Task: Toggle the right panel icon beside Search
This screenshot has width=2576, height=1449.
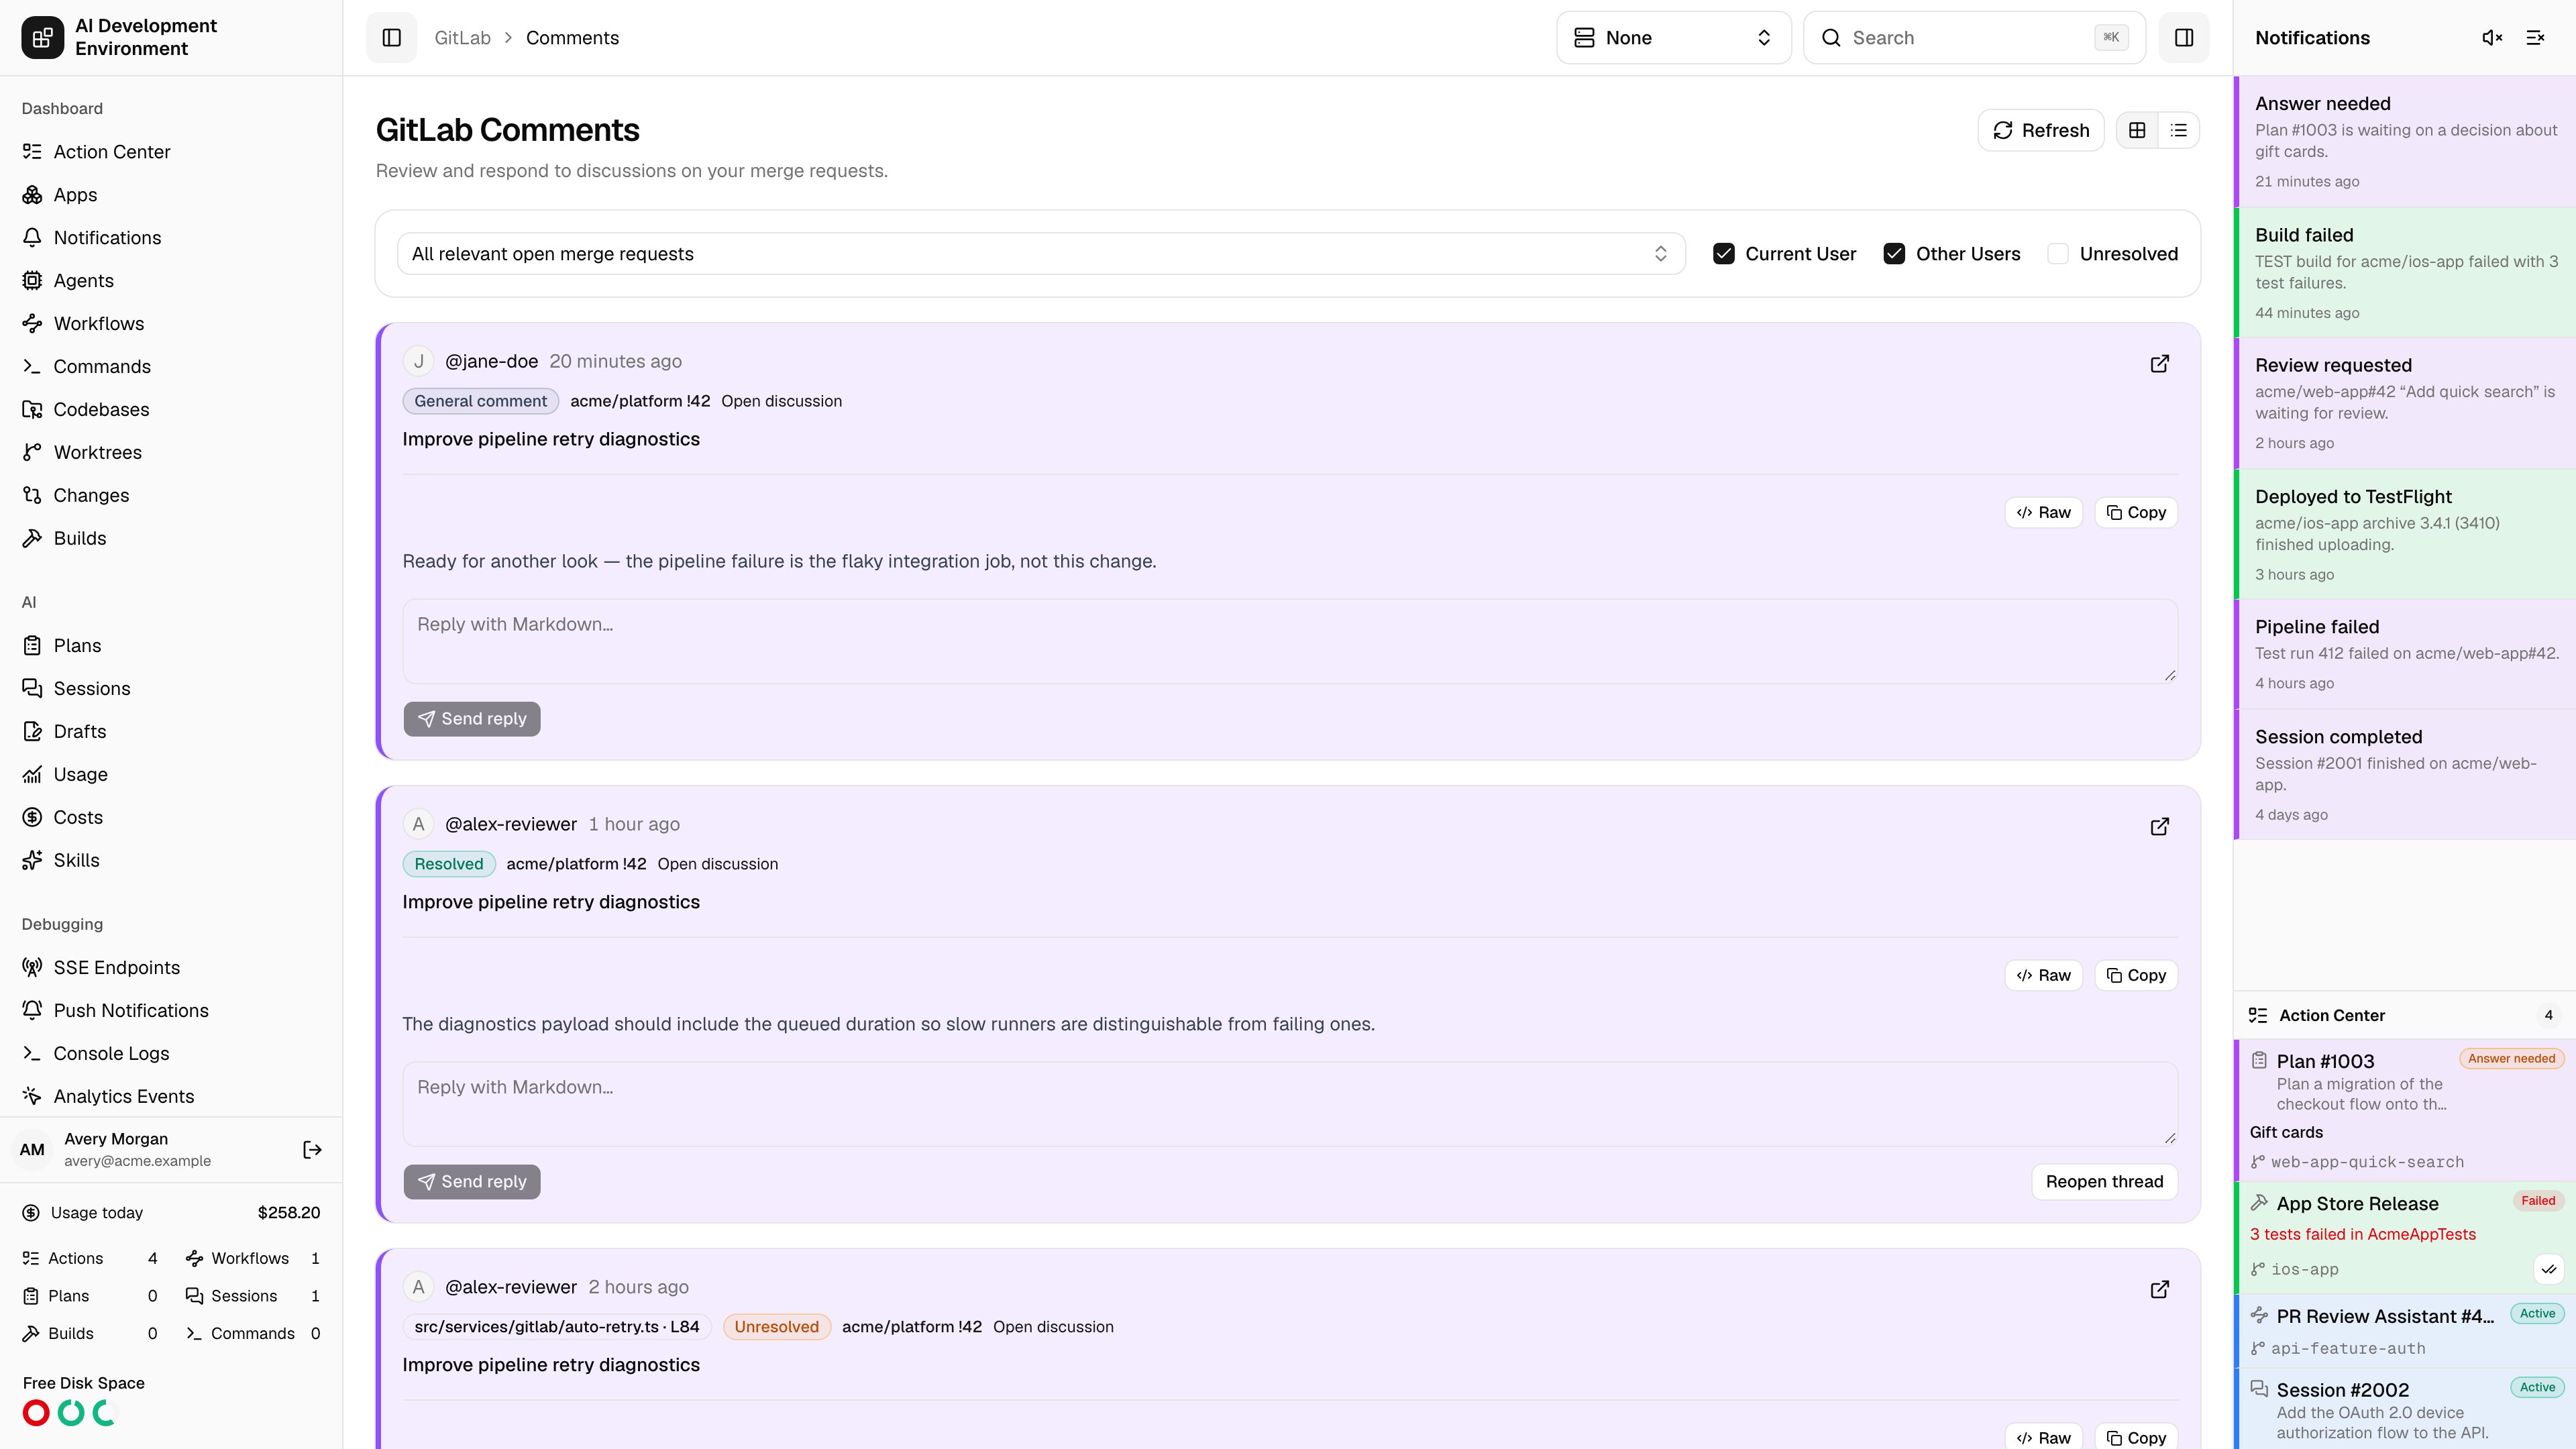Action: point(2183,38)
